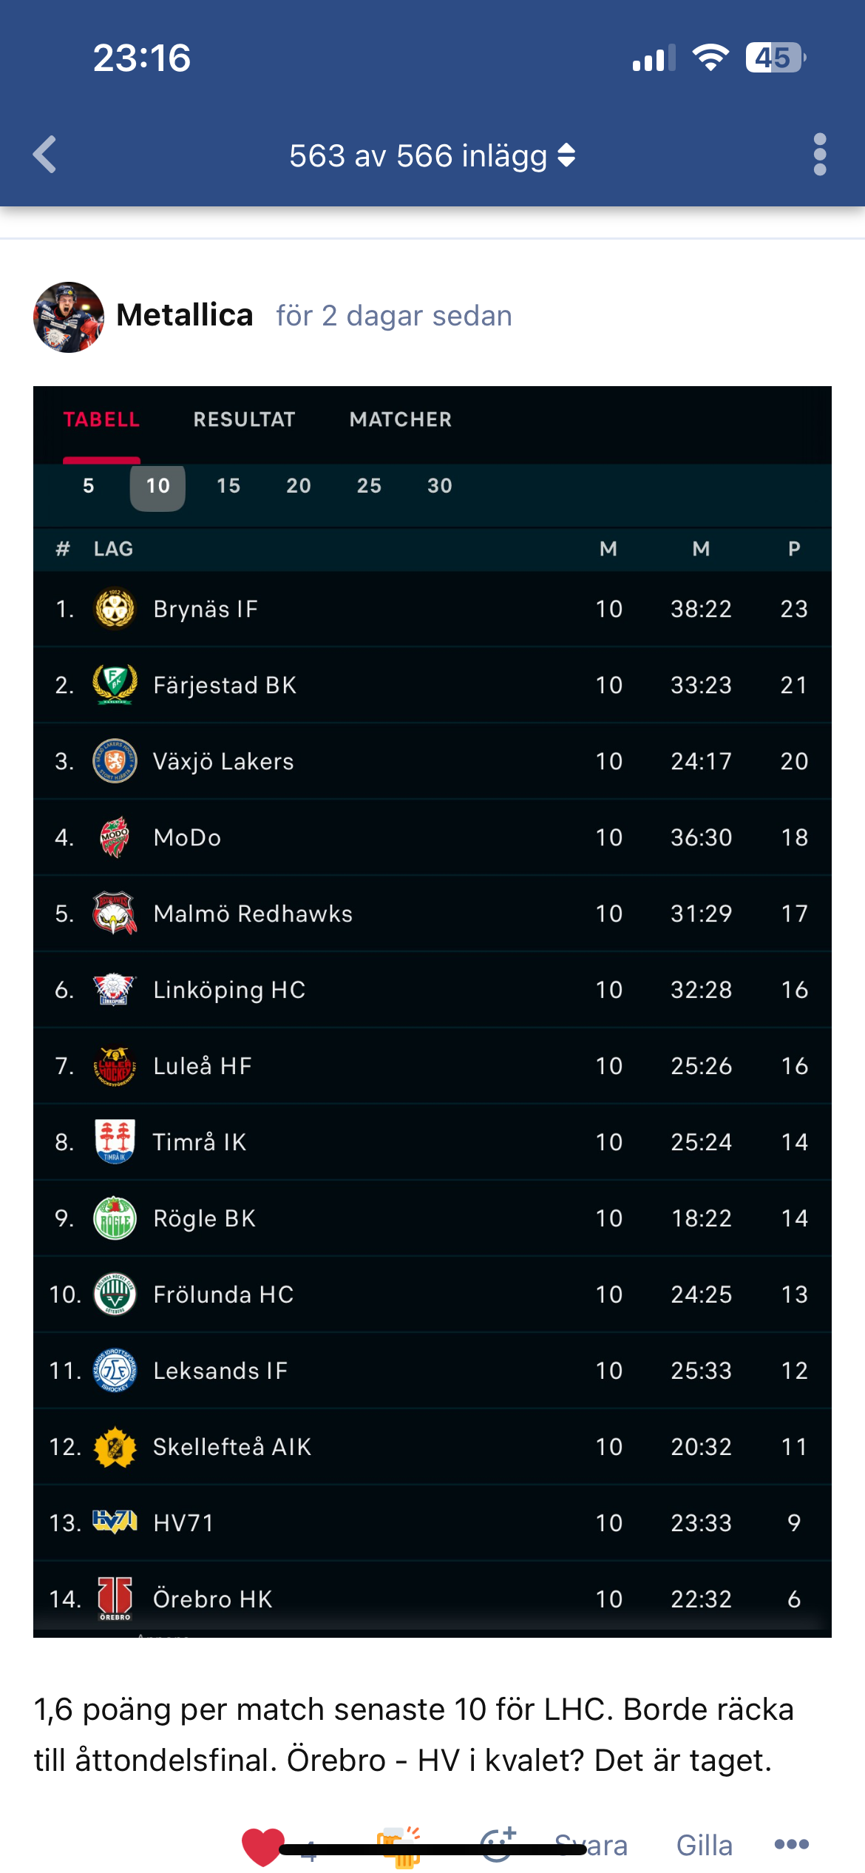Select the last 5 matches filter
865x1873 pixels.
(89, 486)
